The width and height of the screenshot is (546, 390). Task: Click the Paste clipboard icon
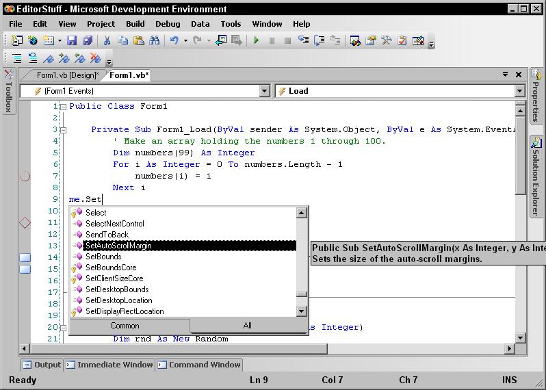[x=138, y=40]
